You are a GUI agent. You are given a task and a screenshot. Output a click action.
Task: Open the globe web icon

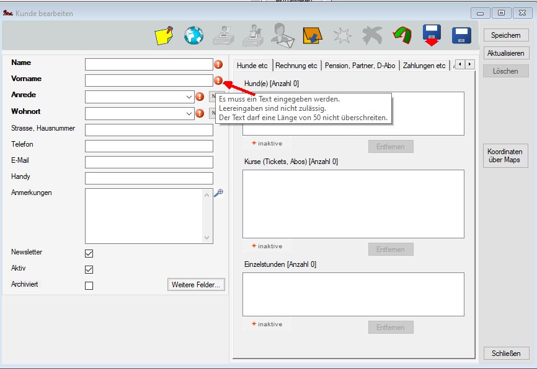coord(193,36)
